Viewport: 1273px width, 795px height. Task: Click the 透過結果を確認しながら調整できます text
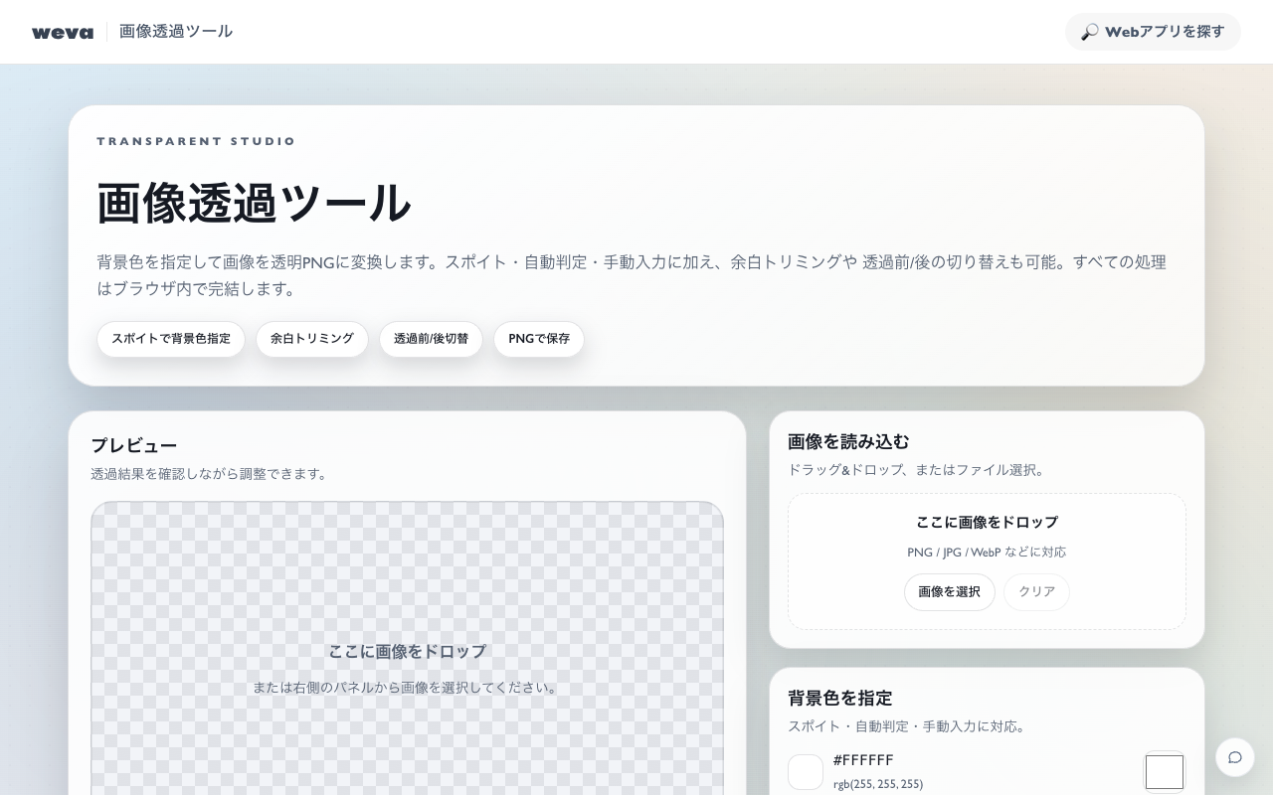click(x=210, y=474)
